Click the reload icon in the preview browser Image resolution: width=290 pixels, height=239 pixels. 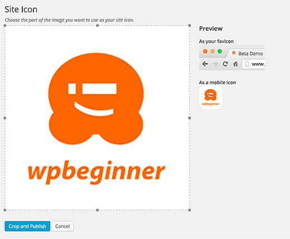pyautogui.click(x=225, y=64)
